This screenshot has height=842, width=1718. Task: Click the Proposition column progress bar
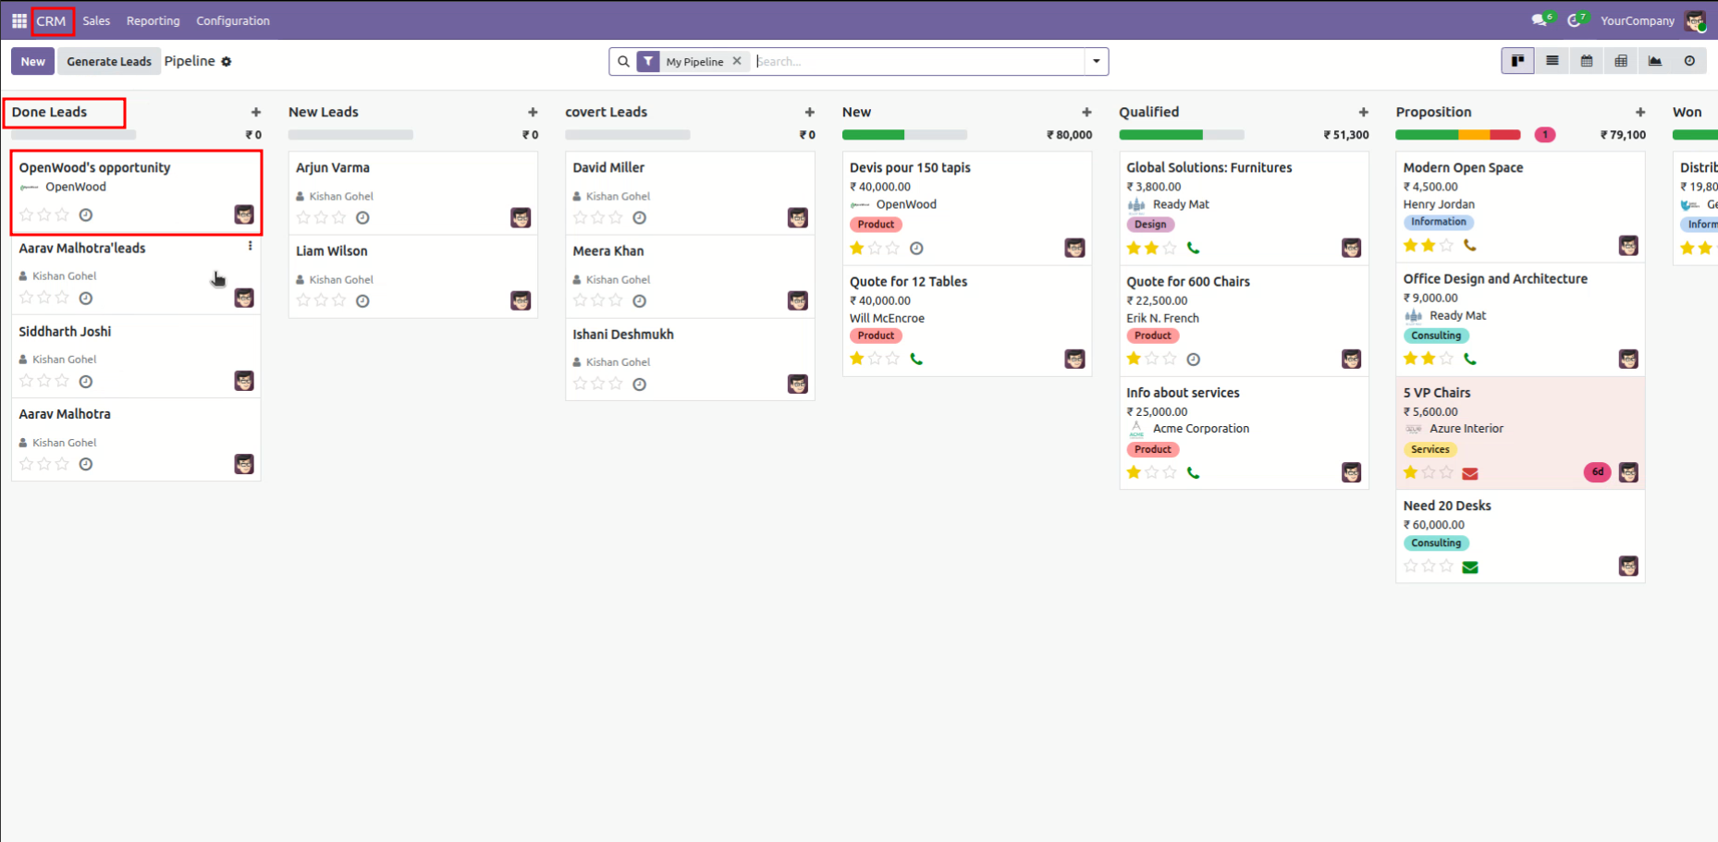pos(1457,135)
